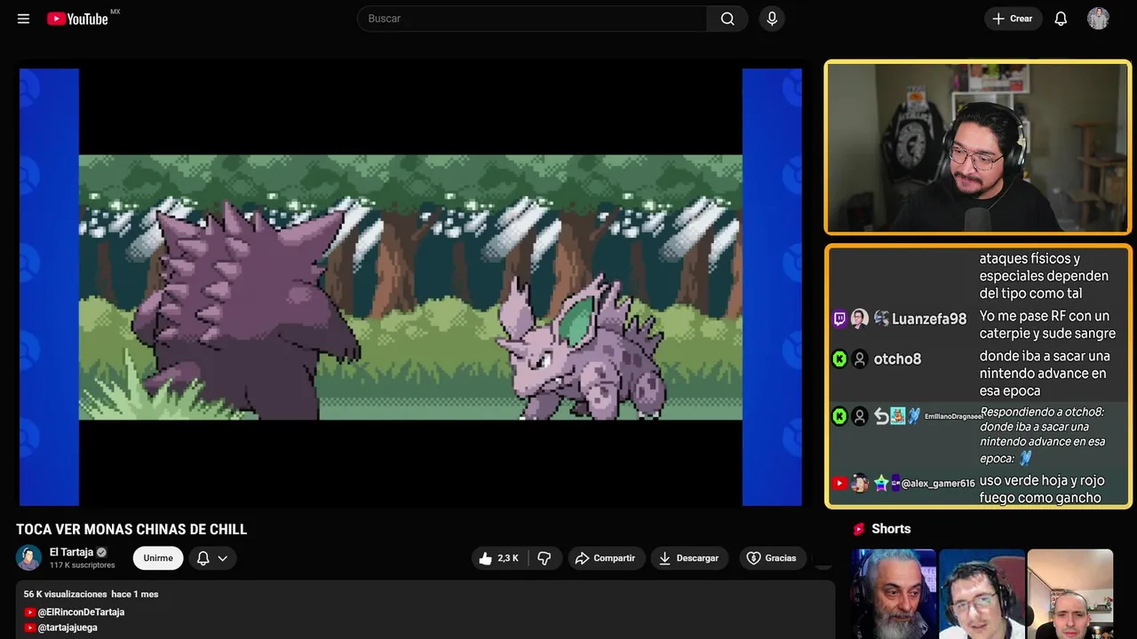This screenshot has width=1137, height=639.
Task: Open the first Shorts thumbnail with bearded man
Action: pyautogui.click(x=894, y=594)
